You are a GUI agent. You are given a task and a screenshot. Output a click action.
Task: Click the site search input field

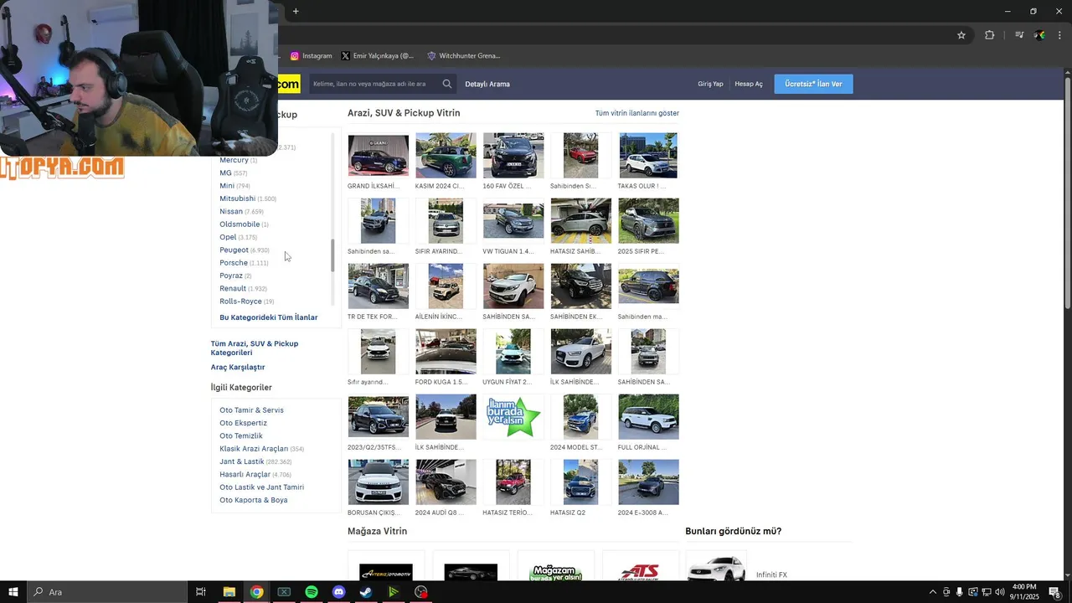[374, 84]
